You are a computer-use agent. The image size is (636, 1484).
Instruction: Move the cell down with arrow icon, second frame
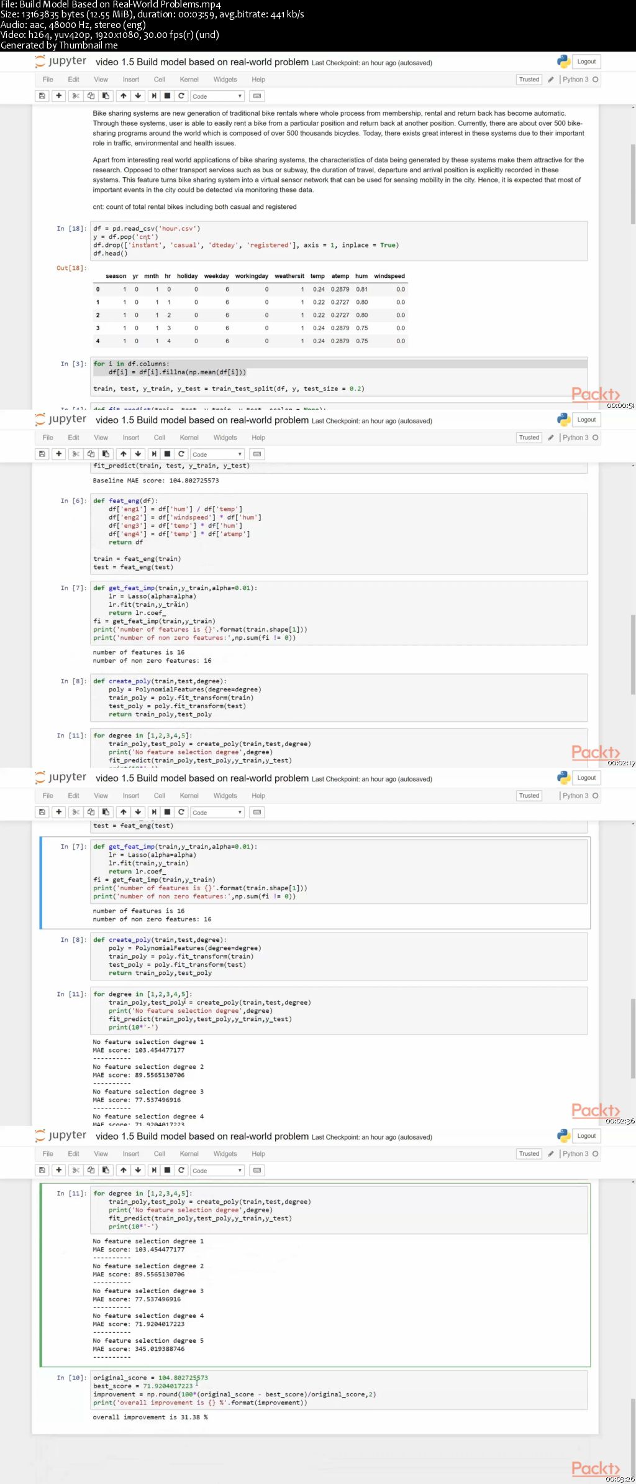pos(138,454)
